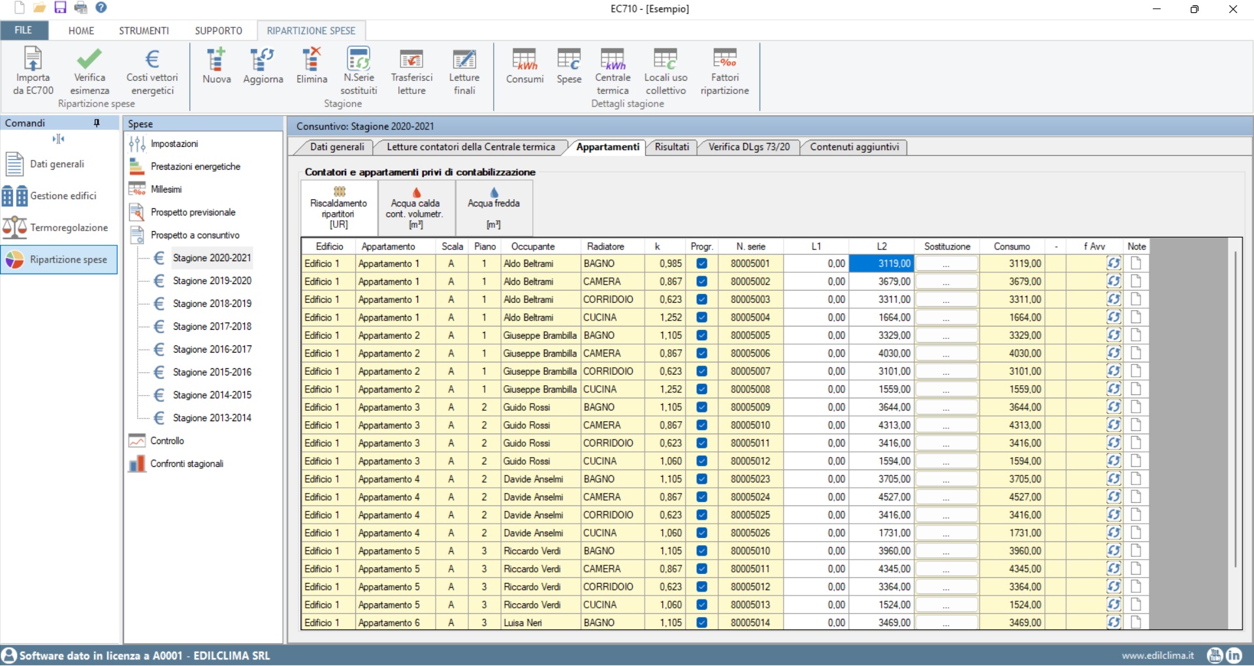Pin the Comandi panel
The width and height of the screenshot is (1254, 666).
click(x=97, y=123)
